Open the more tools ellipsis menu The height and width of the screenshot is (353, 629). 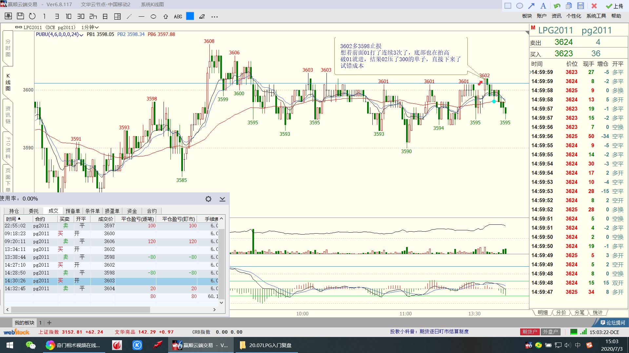pyautogui.click(x=214, y=17)
